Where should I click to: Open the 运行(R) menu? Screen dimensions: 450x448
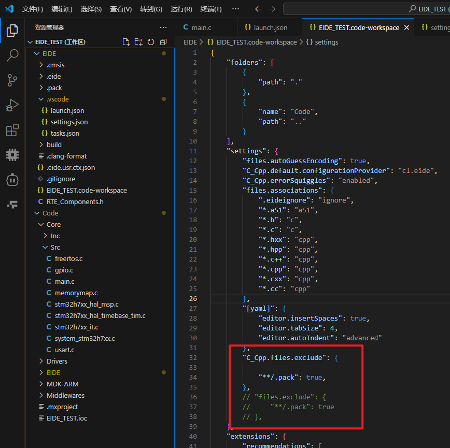tap(181, 9)
